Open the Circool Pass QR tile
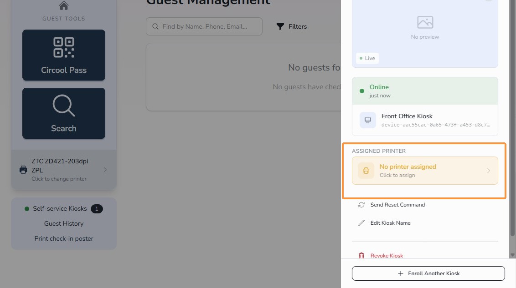Screen dimensions: 516x288 point(64,55)
